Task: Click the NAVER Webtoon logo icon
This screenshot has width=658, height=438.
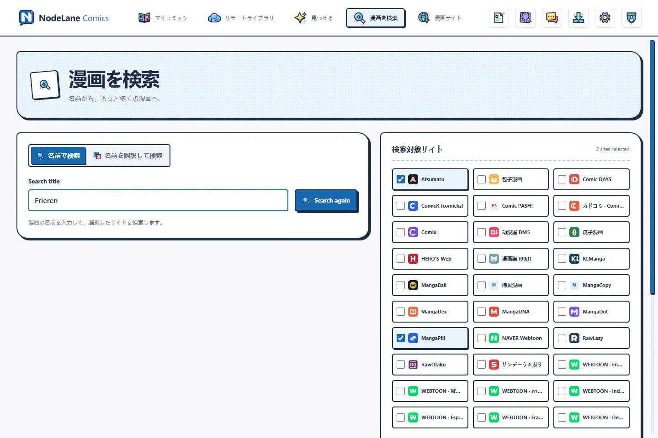Action: click(494, 338)
